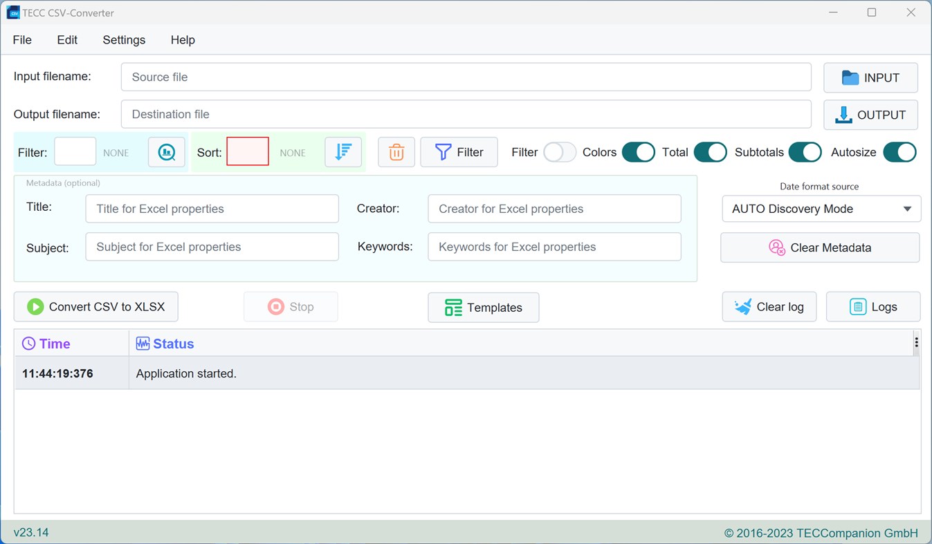Maximize the TECC CSV-Converter window
This screenshot has height=544, width=932.
pyautogui.click(x=872, y=12)
